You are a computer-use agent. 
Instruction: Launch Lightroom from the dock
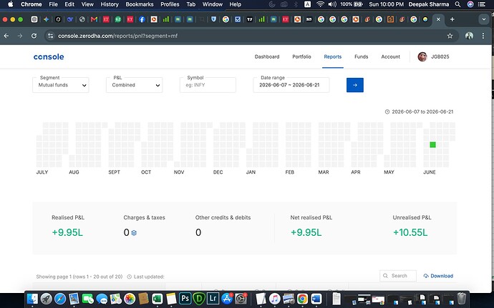[213, 298]
